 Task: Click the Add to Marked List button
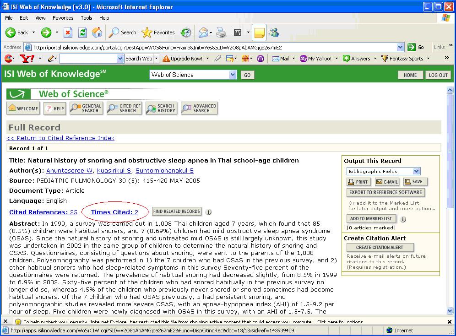[371, 218]
